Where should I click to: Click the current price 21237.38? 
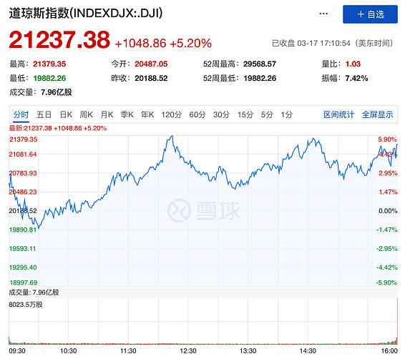tap(59, 40)
